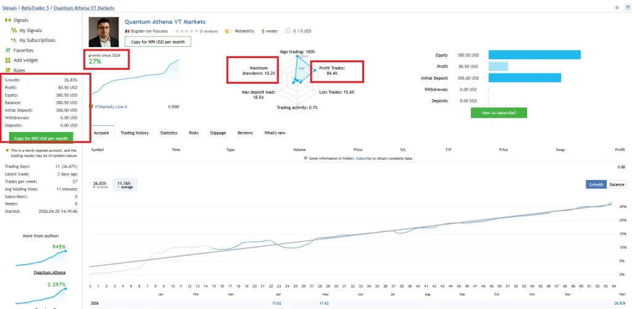Click the 11.63 May monthly growth value
The height and width of the screenshot is (309, 632).
pyautogui.click(x=323, y=303)
